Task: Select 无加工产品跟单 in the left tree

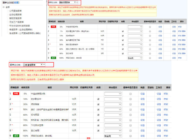Action: point(17,22)
